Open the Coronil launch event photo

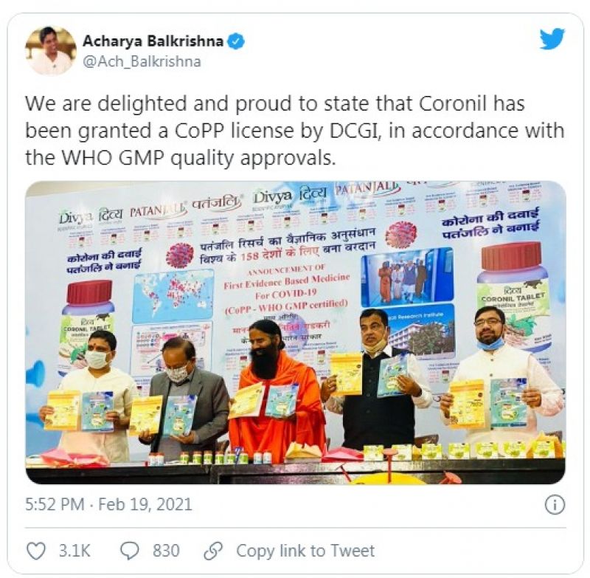296,332
